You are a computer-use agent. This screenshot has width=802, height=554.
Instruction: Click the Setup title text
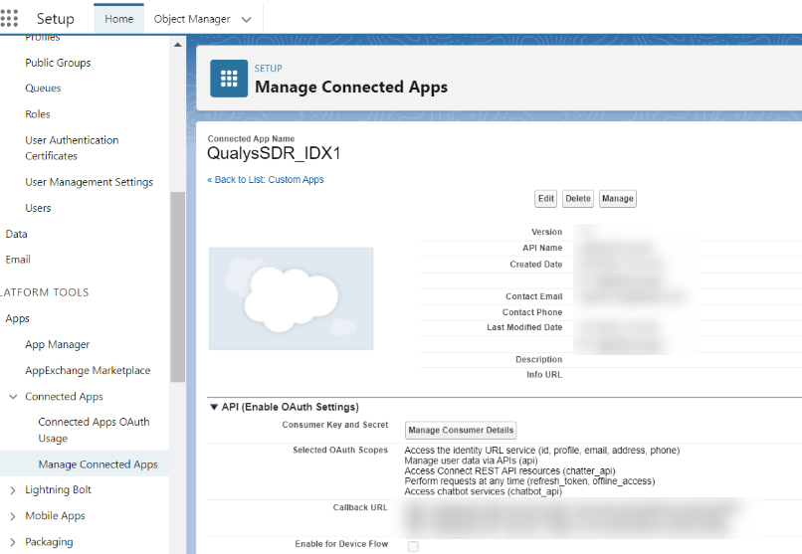(x=56, y=19)
